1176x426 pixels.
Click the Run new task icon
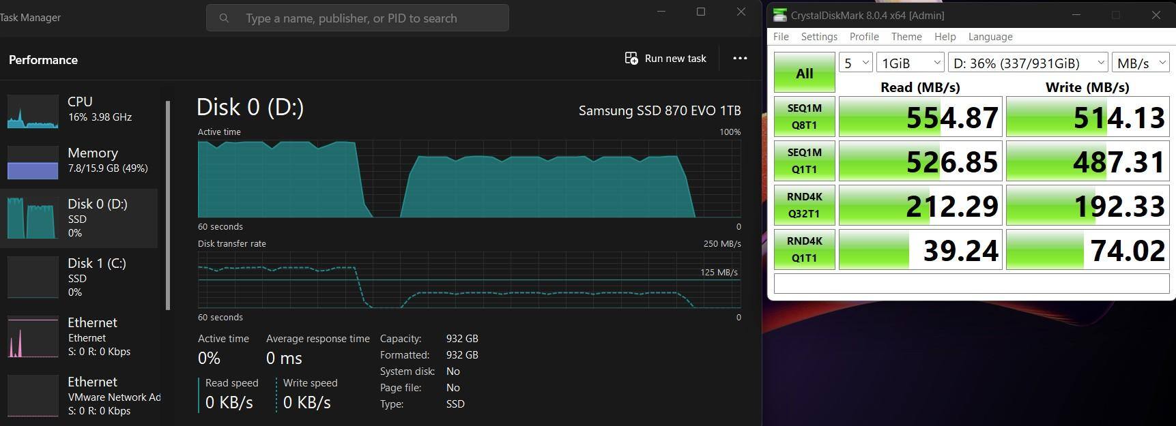(x=631, y=59)
